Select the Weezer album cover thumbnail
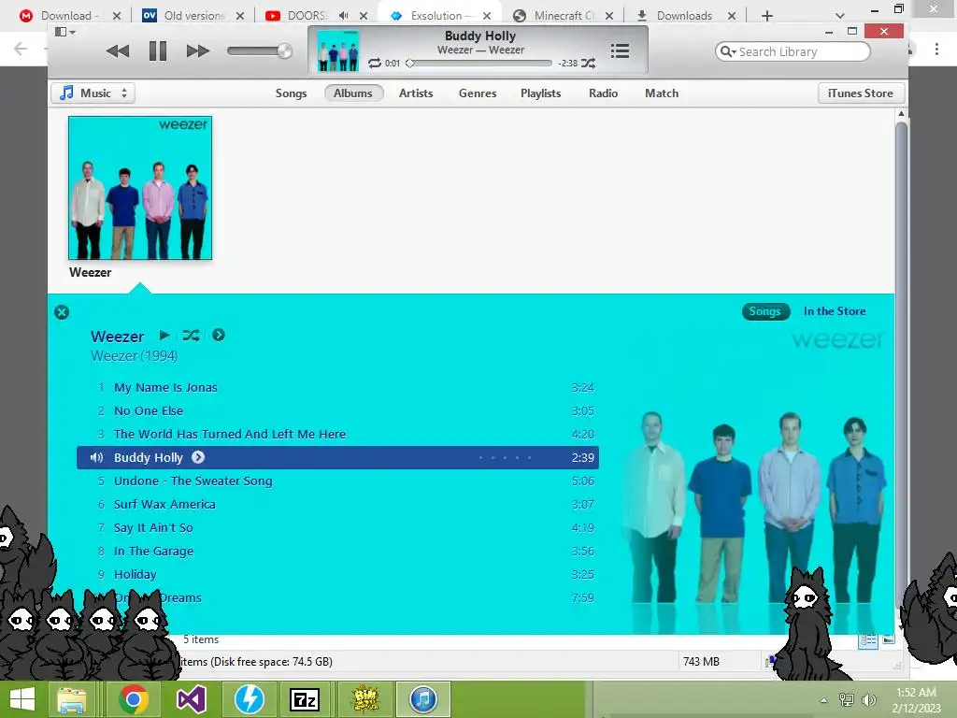The height and width of the screenshot is (718, 957). tap(140, 188)
